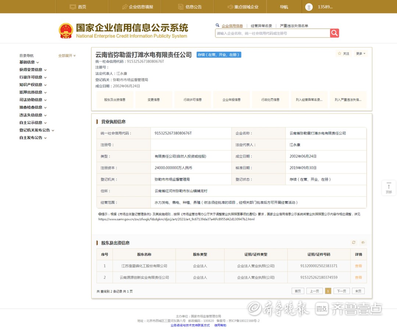Open the 更多 dropdown
397x332 pixels.
pos(361,53)
